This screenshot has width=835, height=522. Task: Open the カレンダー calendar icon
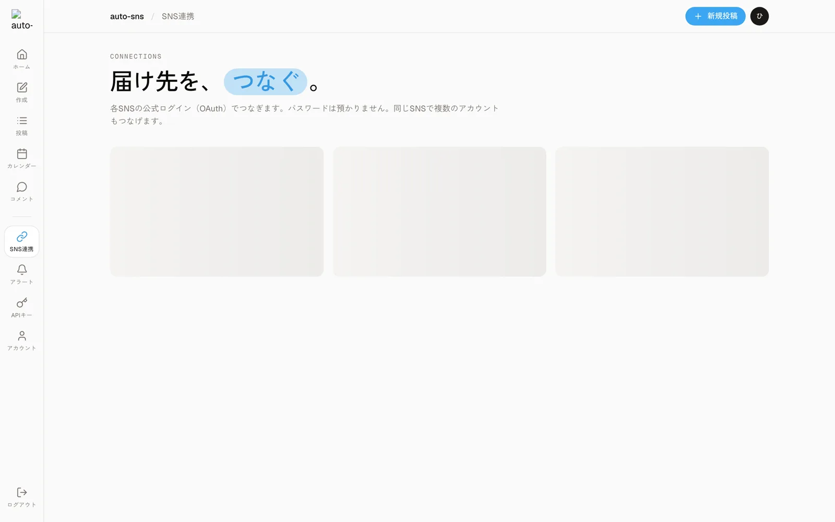pos(22,153)
